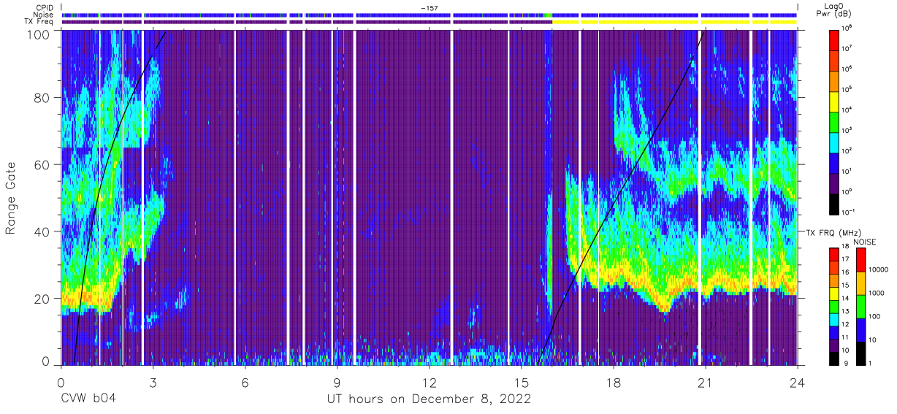Click the red segment of the power colorbar

point(835,39)
